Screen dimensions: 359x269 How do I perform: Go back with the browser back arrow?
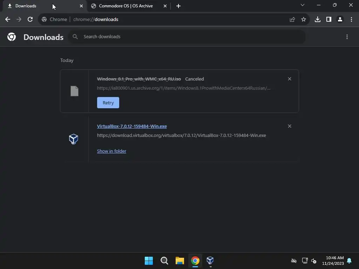tap(8, 20)
